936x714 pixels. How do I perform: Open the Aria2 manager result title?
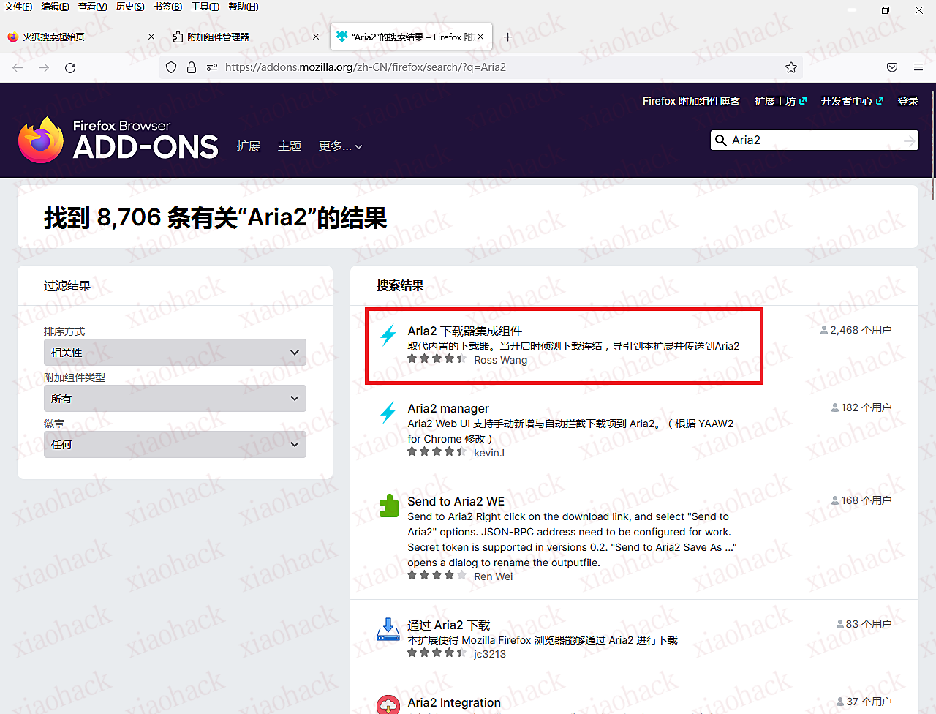coord(448,408)
